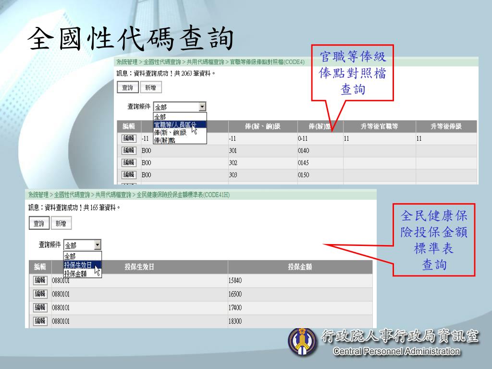Click the 俸(薪)點 column header
492x369 pixels.
point(320,126)
